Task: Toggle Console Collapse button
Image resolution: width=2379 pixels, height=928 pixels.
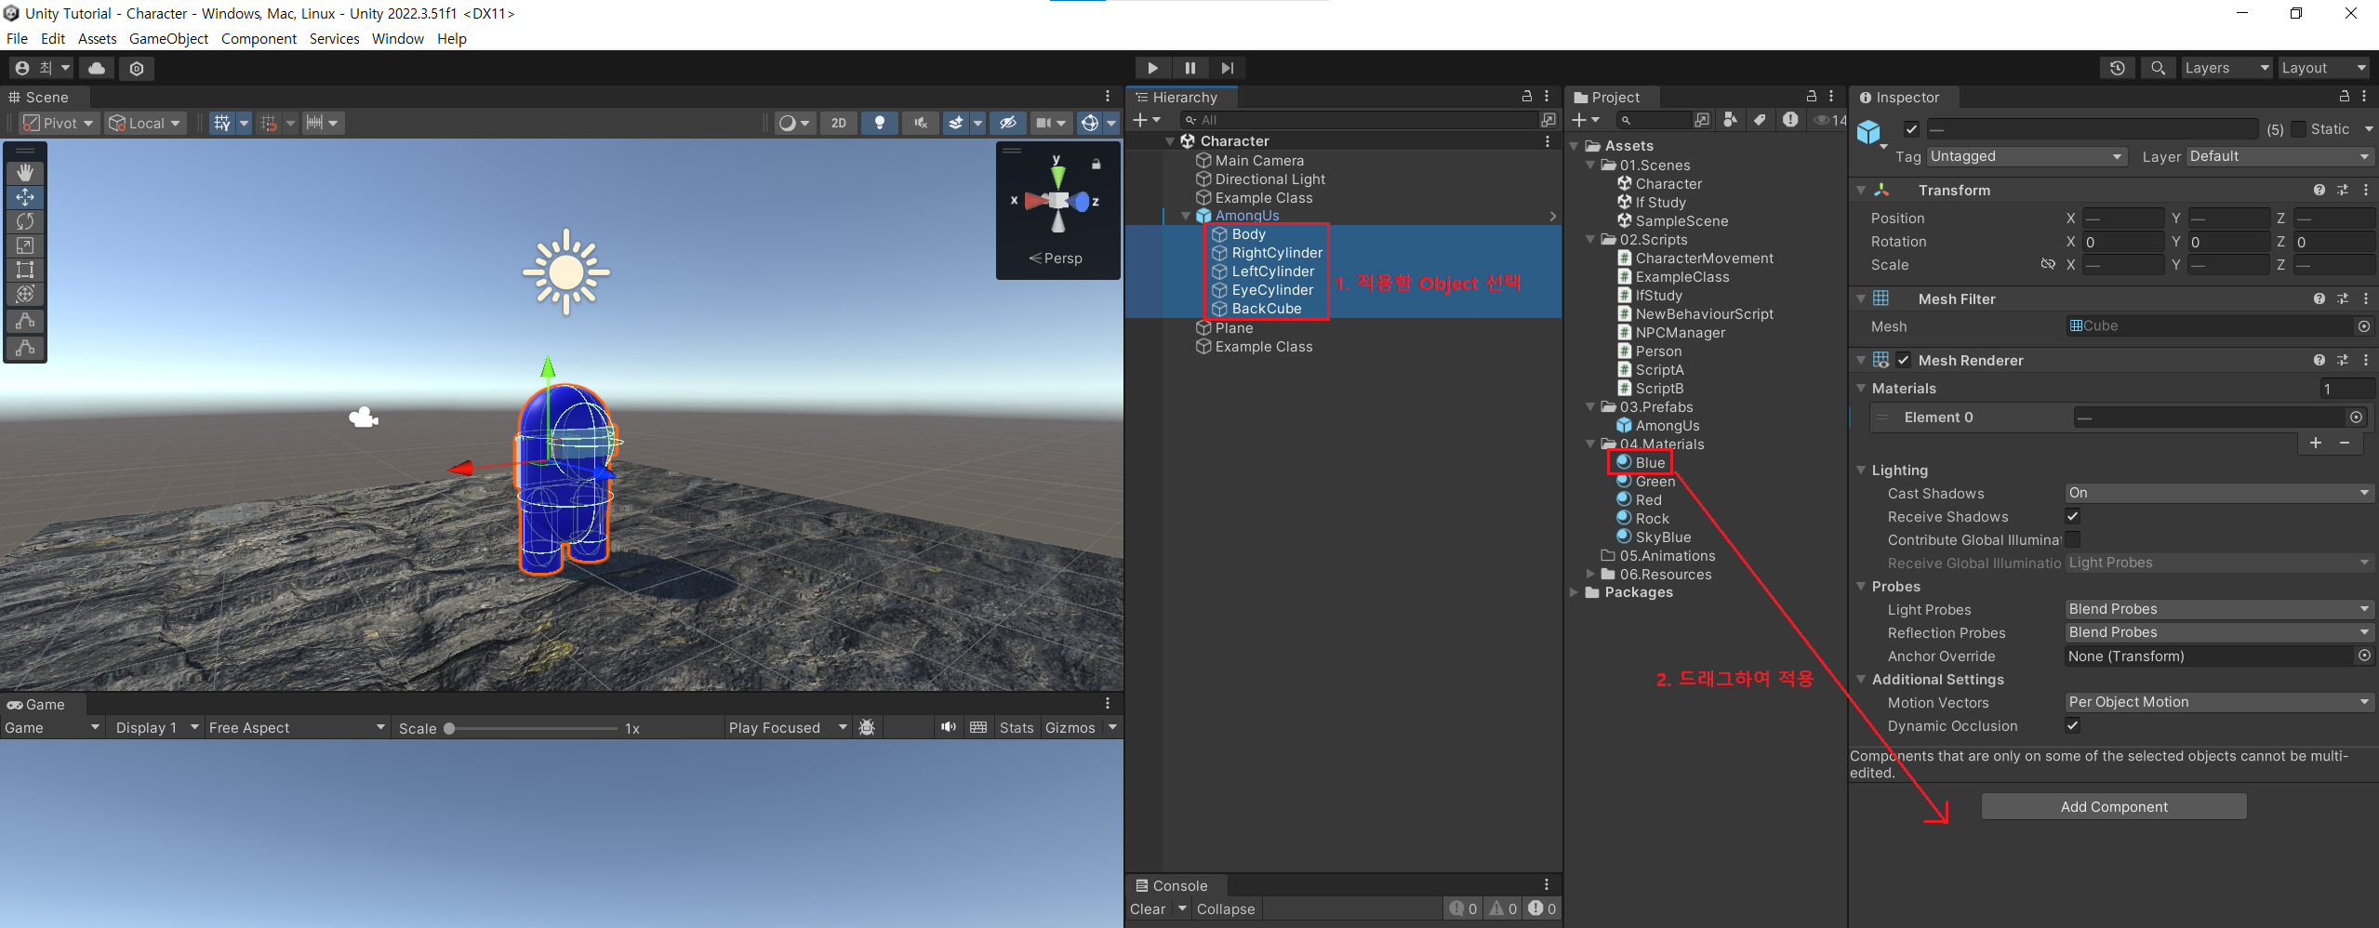Action: click(x=1226, y=908)
